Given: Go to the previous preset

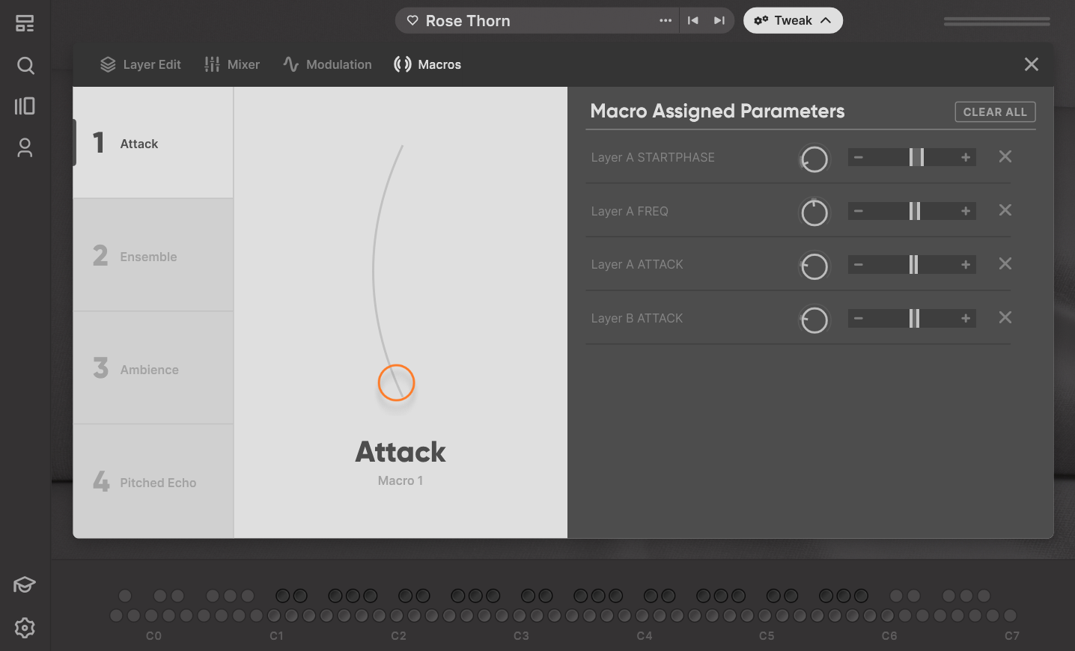Looking at the screenshot, I should tap(693, 21).
